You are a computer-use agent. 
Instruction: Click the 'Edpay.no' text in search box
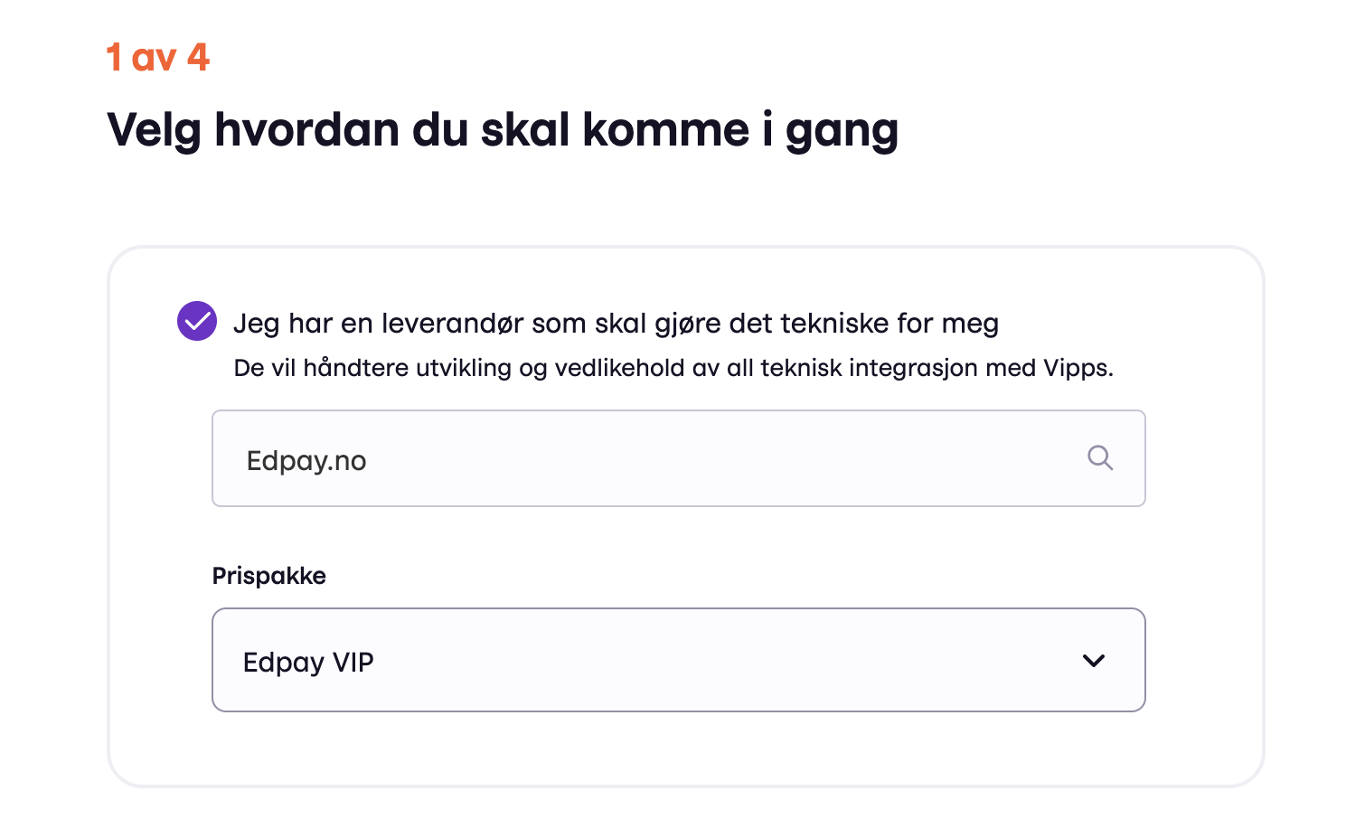(306, 461)
